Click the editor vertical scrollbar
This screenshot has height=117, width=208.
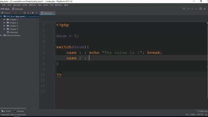(207, 61)
